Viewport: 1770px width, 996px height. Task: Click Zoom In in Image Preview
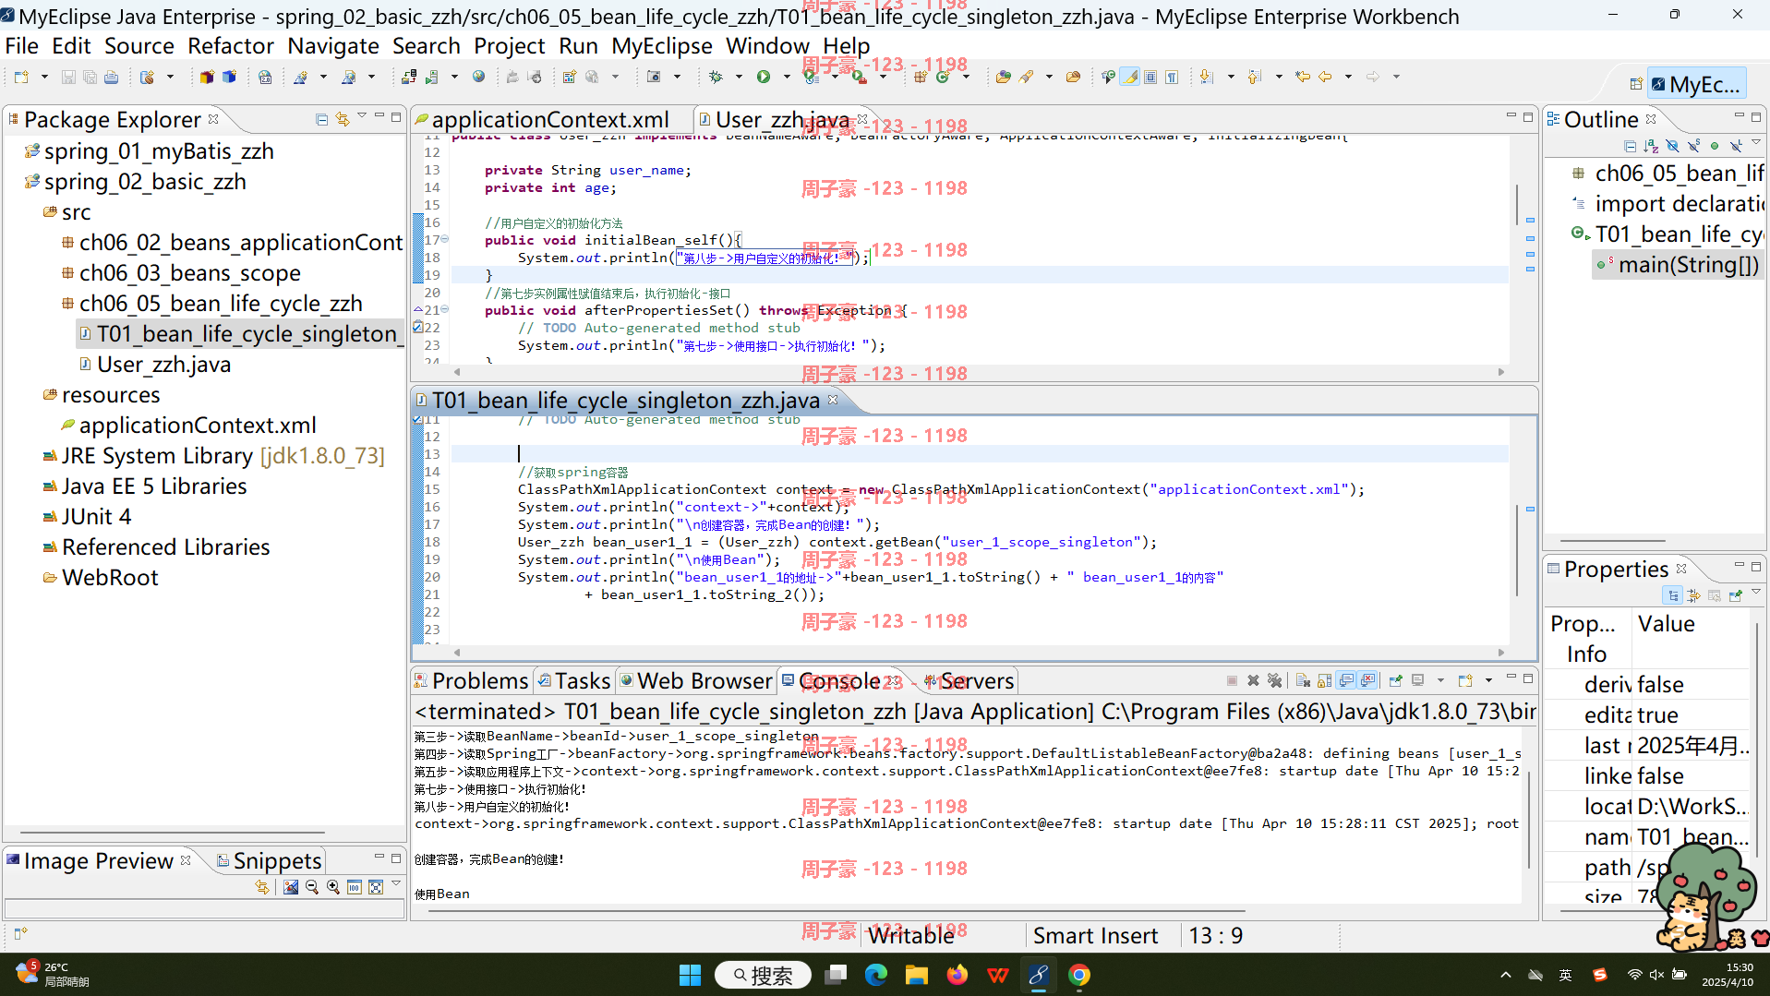click(x=333, y=888)
